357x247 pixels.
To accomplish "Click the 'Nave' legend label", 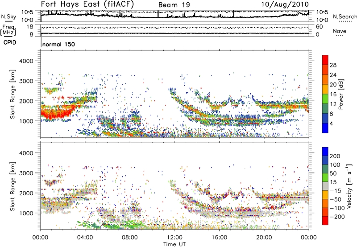I will tap(339, 31).
